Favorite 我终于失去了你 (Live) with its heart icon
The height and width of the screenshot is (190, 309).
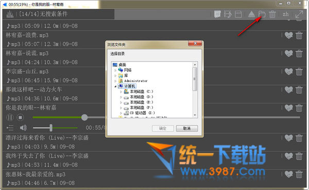click(x=289, y=156)
